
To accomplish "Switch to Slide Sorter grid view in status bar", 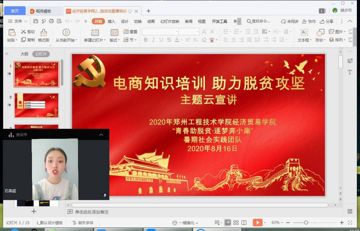I will [x=236, y=223].
